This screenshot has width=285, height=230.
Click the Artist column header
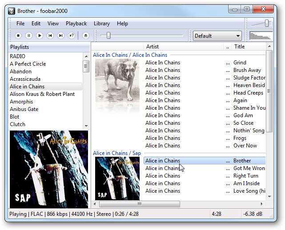point(183,47)
